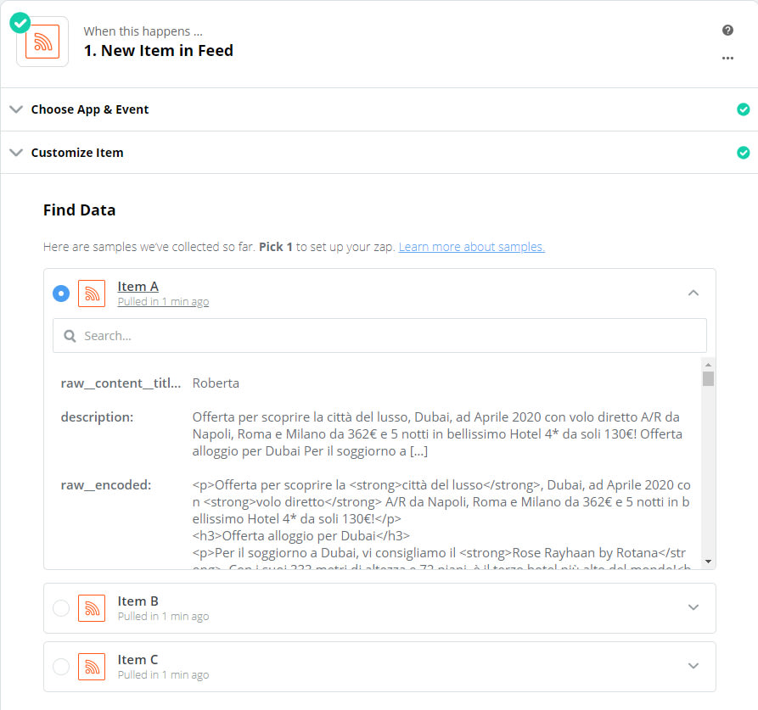Click the RSS trigger app icon in the step header
The height and width of the screenshot is (710, 758).
(42, 42)
